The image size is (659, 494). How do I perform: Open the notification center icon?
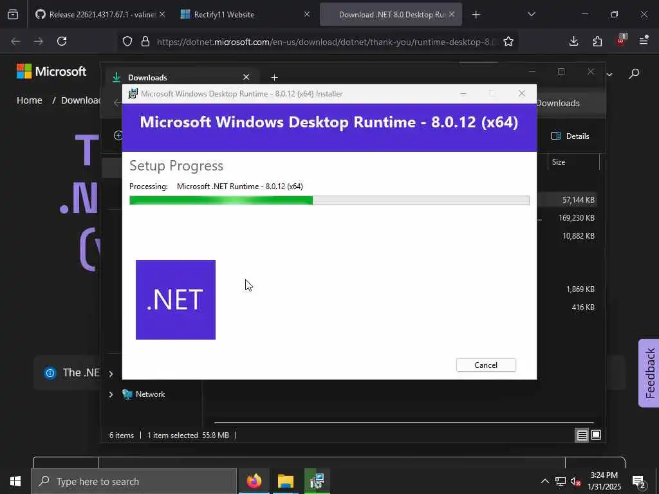click(639, 481)
